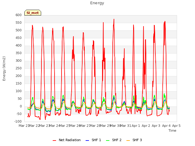Click the blue SHF 1 legend swatch
Viewport: 195px width, 146px height.
pyautogui.click(x=87, y=141)
